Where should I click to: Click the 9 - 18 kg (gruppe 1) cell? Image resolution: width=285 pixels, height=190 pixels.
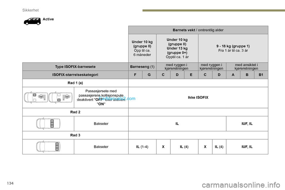click(233, 48)
